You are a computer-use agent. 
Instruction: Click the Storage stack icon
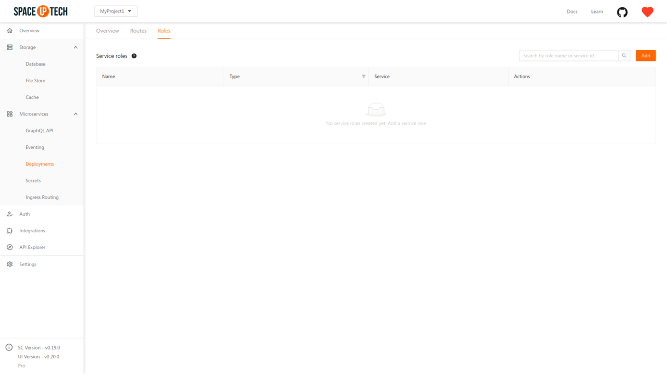(x=9, y=47)
